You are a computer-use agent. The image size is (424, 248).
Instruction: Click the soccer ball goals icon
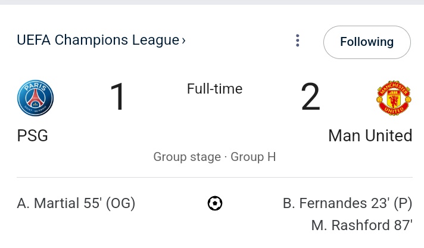(x=215, y=203)
